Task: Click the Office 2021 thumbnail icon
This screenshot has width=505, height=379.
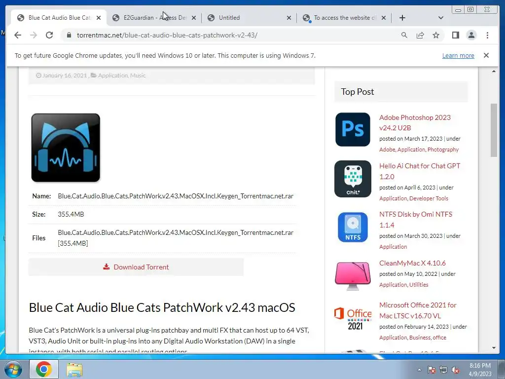Action: click(353, 319)
